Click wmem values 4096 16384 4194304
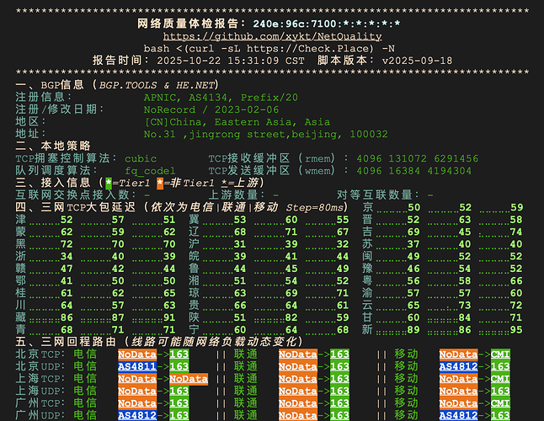 (x=414, y=171)
